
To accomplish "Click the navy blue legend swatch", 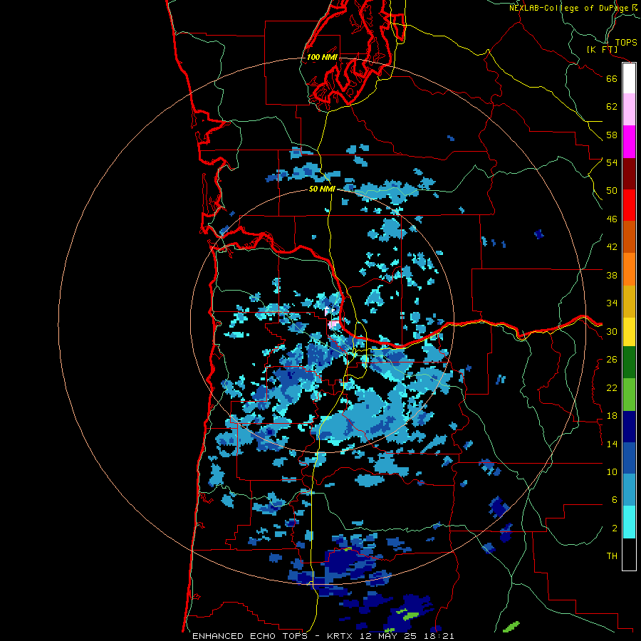I will (629, 427).
